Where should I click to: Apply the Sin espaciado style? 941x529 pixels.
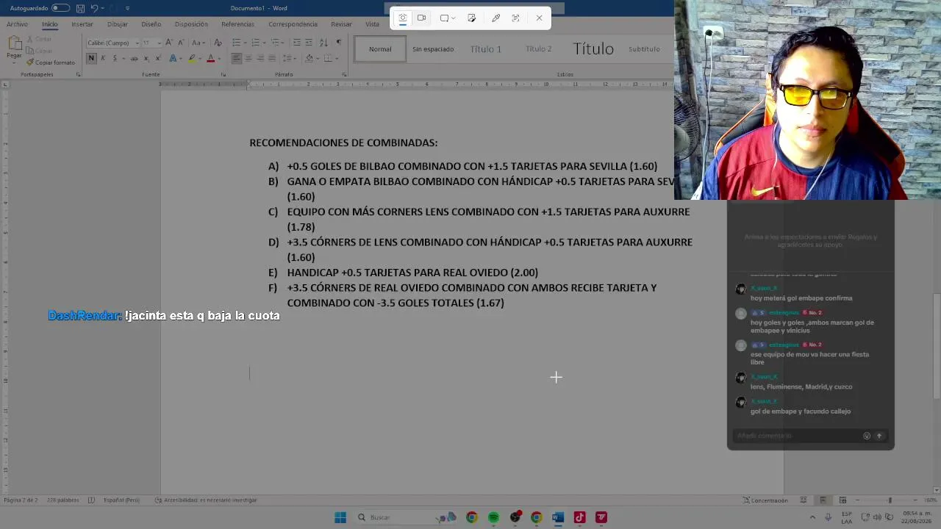tap(433, 49)
